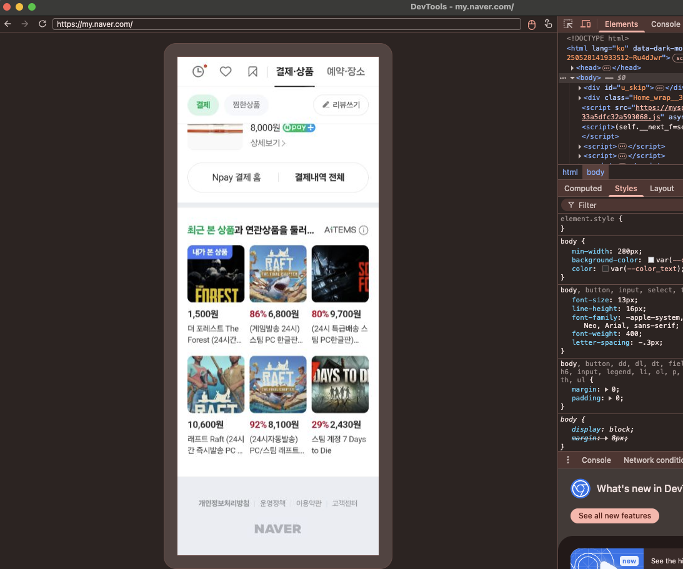This screenshot has width=683, height=569.
Task: Expand the padding property triangle
Action: 611,398
